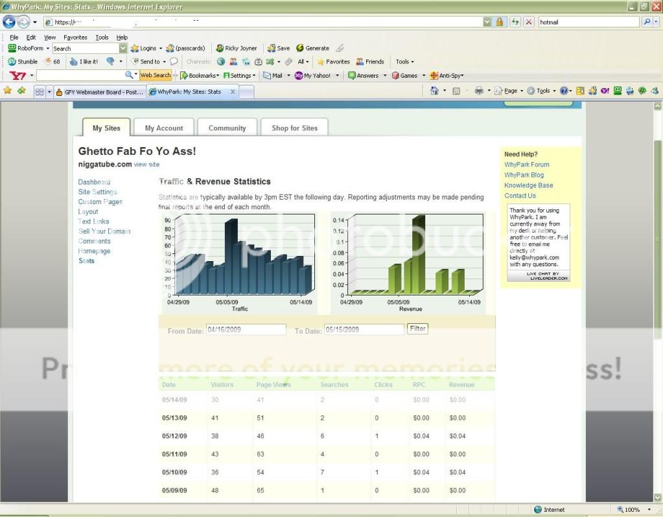Click the browser Back arrow button
The width and height of the screenshot is (663, 517).
[x=9, y=22]
